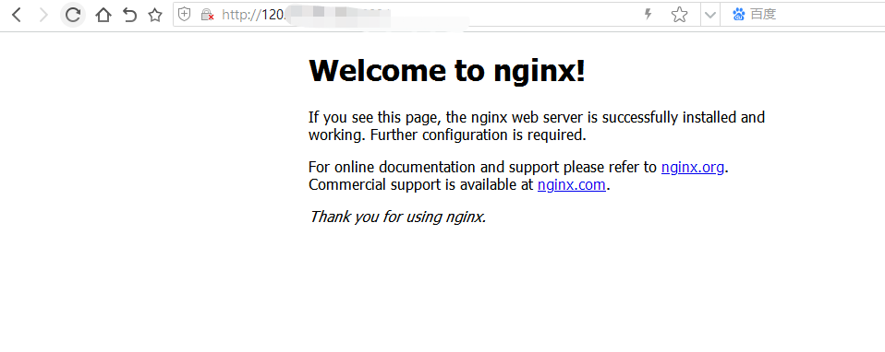
Task: Go back to the previous page
Action: tap(17, 15)
